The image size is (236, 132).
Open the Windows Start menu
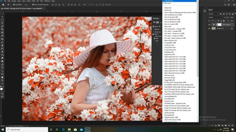(x=3, y=129)
